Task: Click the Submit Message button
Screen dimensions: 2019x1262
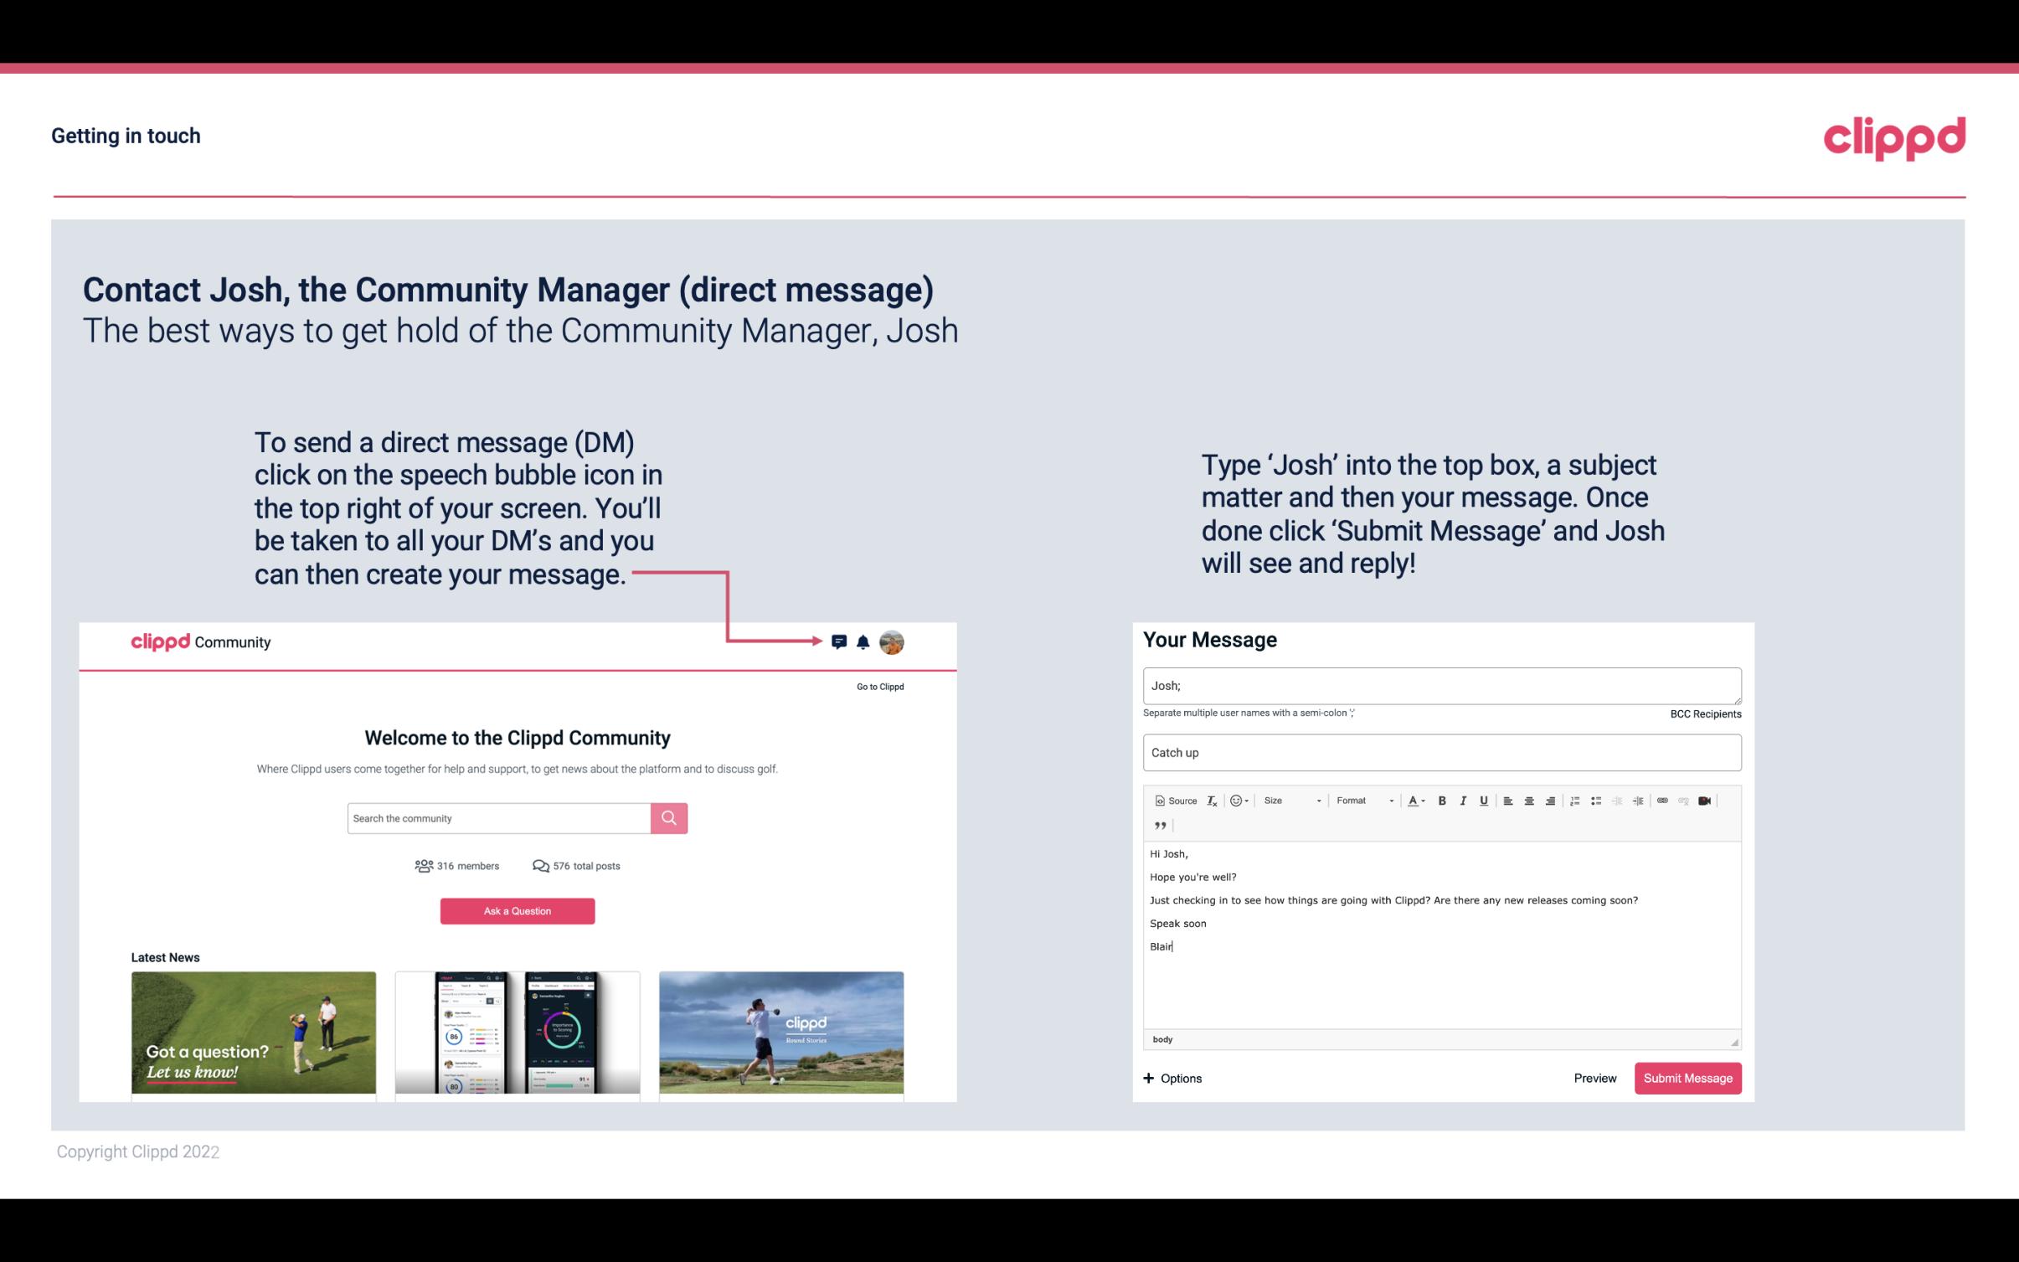Action: coord(1687,1079)
